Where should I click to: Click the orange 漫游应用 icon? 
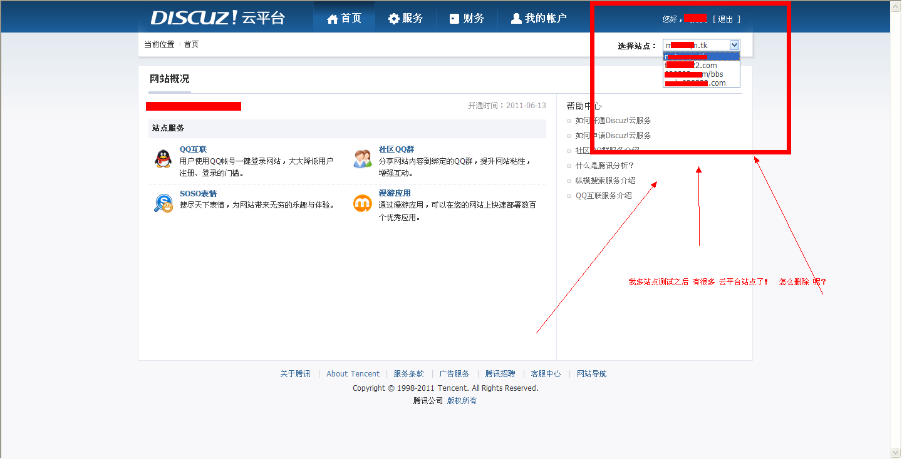tap(362, 203)
